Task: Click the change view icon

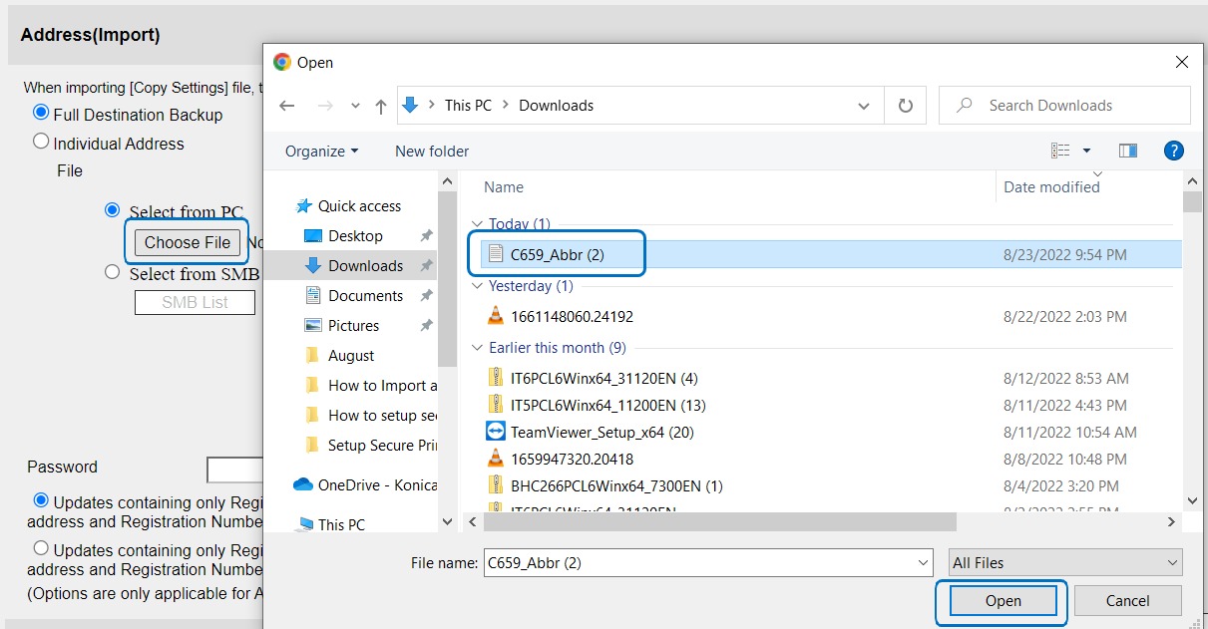Action: click(x=1060, y=151)
